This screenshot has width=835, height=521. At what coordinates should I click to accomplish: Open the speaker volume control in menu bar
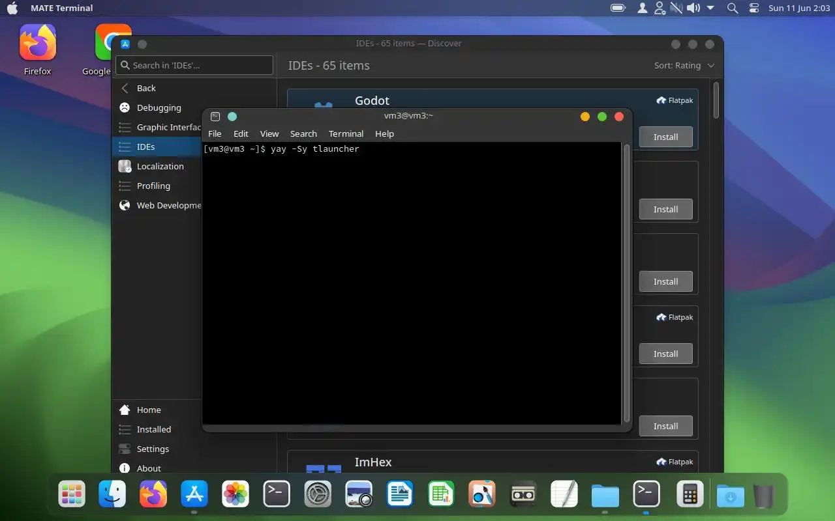coord(693,8)
